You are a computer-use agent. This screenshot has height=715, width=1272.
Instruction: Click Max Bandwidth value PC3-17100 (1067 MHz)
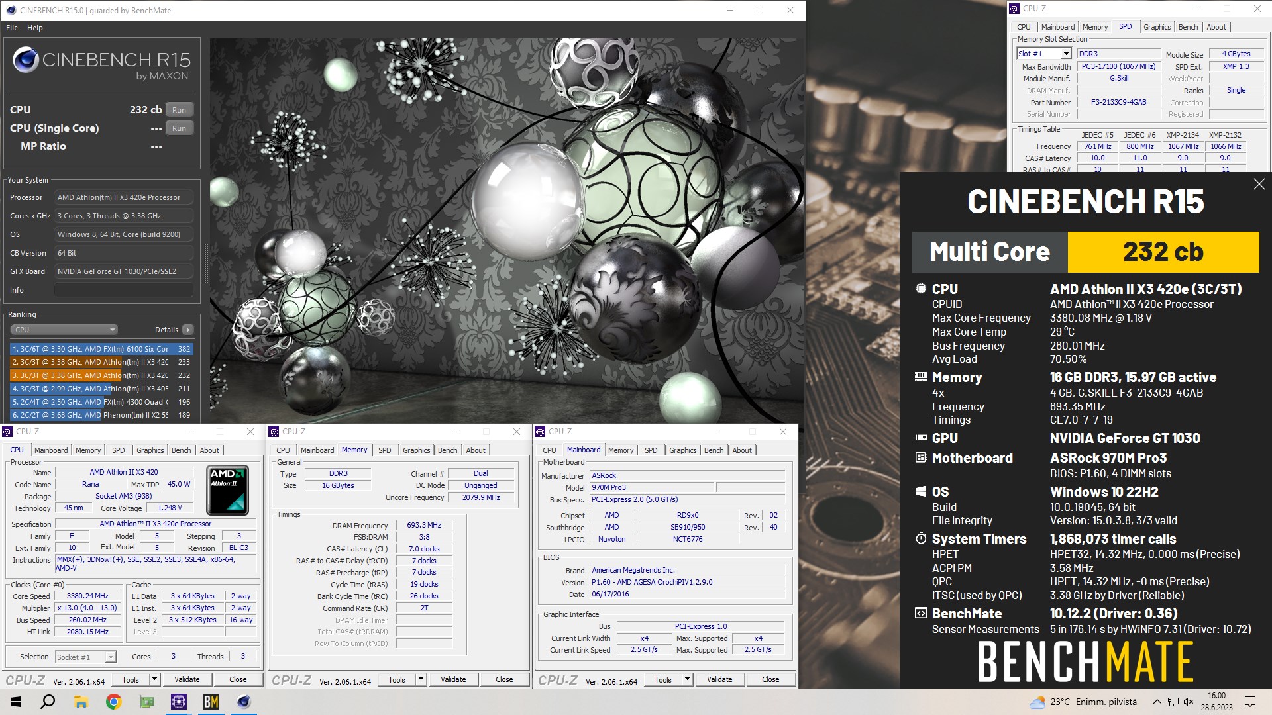click(1118, 66)
